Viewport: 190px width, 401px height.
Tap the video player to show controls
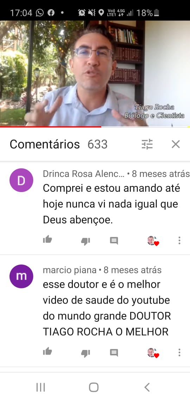(x=95, y=74)
